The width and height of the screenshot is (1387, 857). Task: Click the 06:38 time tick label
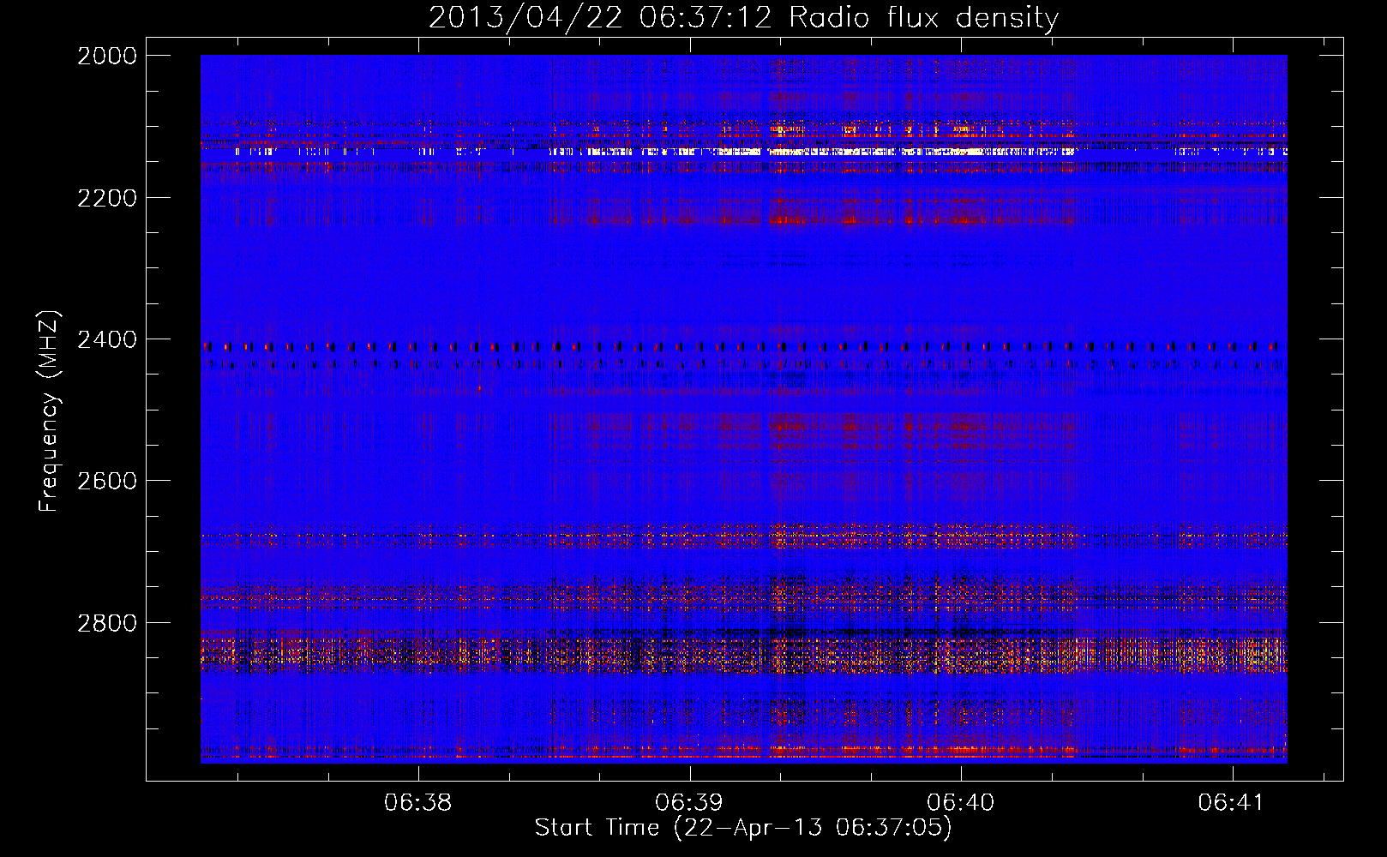click(x=417, y=803)
